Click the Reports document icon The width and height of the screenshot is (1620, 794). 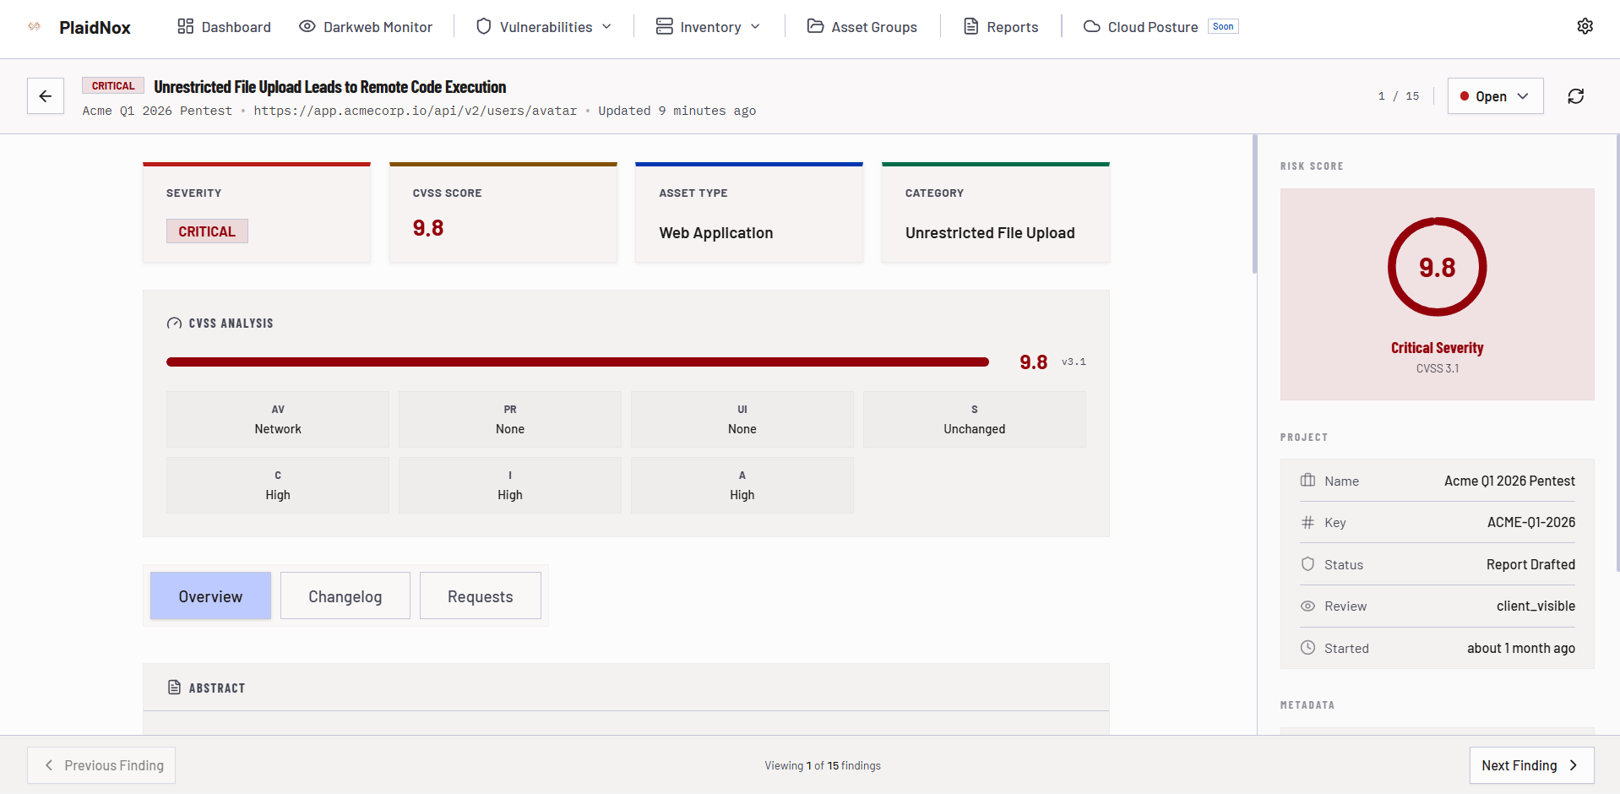(x=971, y=26)
